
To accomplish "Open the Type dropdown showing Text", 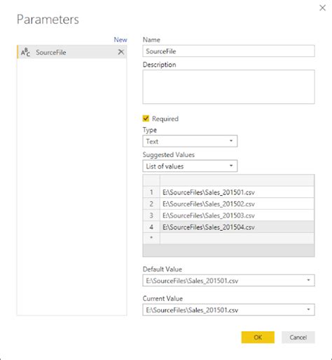I will coord(190,141).
